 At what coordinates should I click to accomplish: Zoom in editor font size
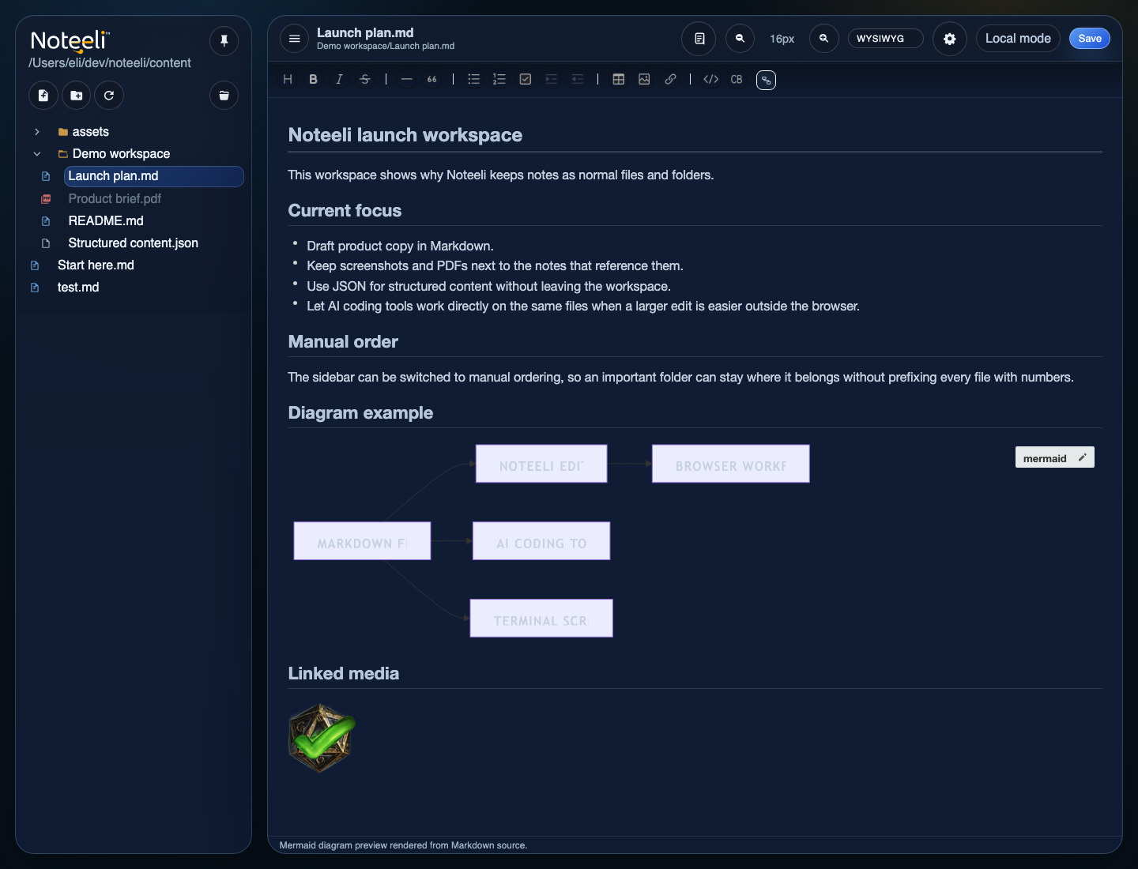pos(823,38)
